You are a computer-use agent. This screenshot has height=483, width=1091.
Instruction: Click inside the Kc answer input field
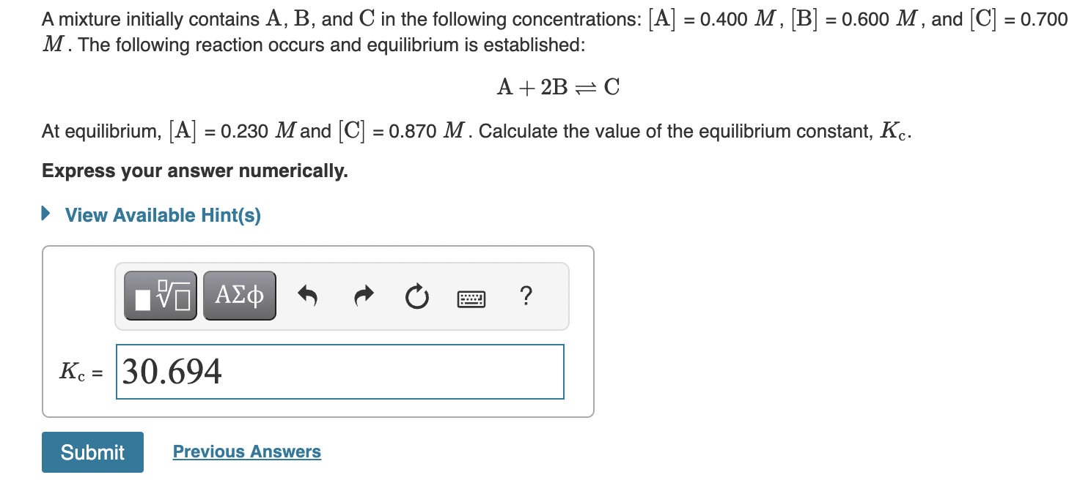pyautogui.click(x=339, y=372)
